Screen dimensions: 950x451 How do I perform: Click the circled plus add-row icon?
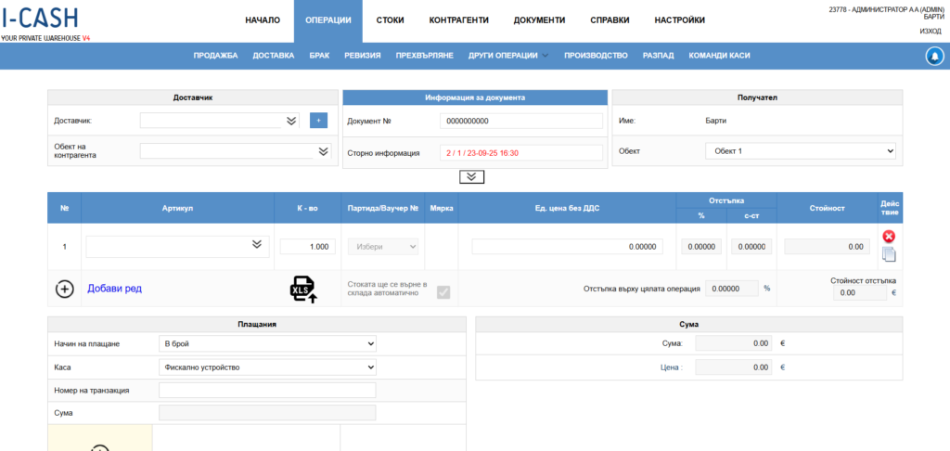point(65,289)
